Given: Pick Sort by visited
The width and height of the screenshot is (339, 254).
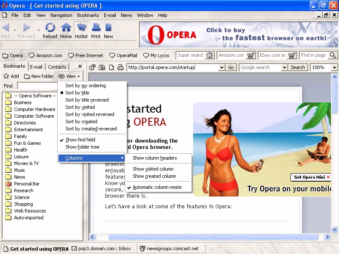Looking at the screenshot, I should tap(92, 107).
